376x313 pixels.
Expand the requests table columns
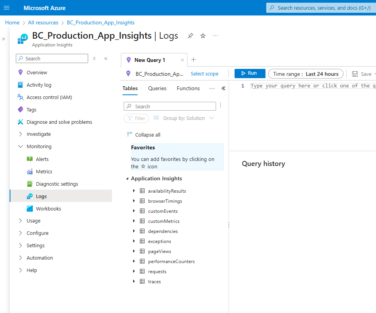pos(134,271)
